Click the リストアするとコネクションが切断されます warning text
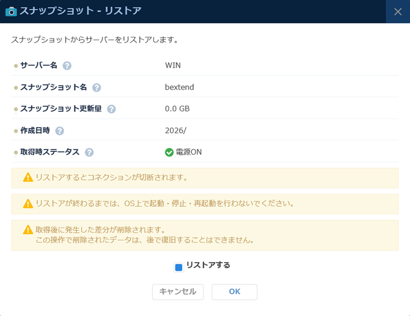 click(x=111, y=177)
